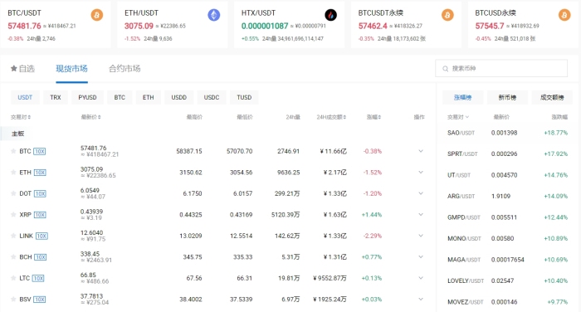Click the Ethereum icon on ETH/USDT card
The image size is (581, 312).
point(214,15)
